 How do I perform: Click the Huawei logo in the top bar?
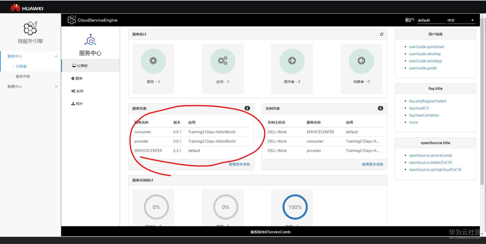point(27,8)
